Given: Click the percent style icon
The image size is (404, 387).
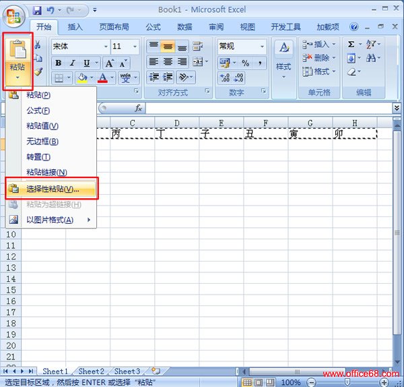Looking at the screenshot, I should coord(245,63).
